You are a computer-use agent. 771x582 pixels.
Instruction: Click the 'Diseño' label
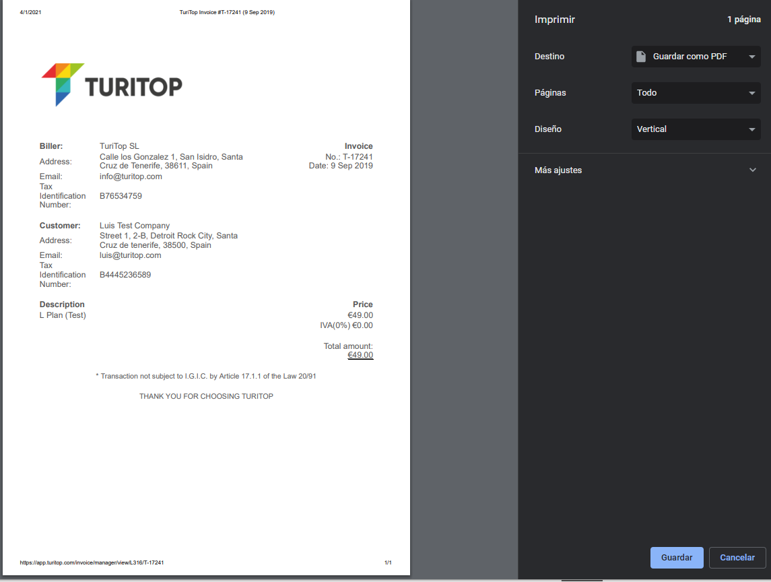[x=547, y=129]
